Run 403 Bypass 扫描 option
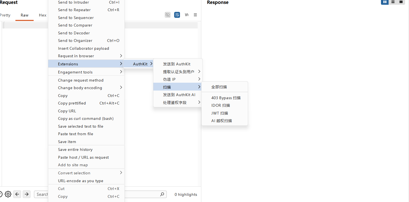This screenshot has height=202, width=409. click(x=225, y=98)
